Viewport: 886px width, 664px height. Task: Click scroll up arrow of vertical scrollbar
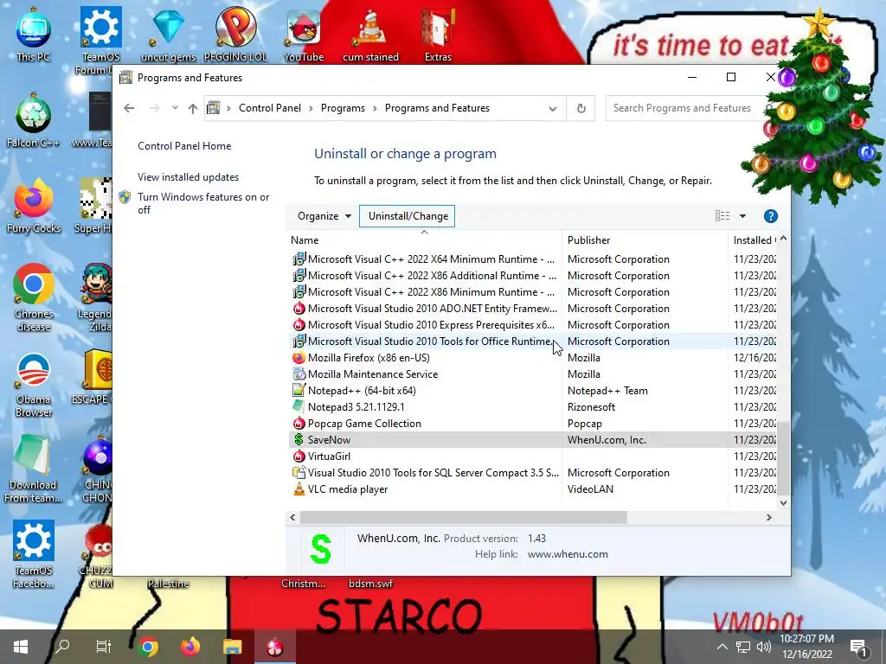[783, 239]
